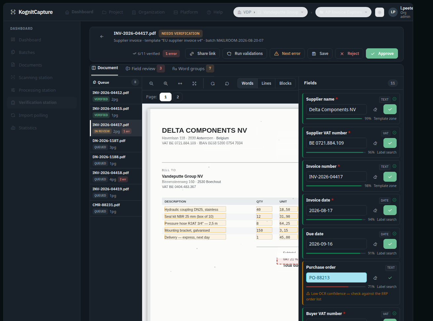Select Verification station in the sidebar

tap(42, 103)
